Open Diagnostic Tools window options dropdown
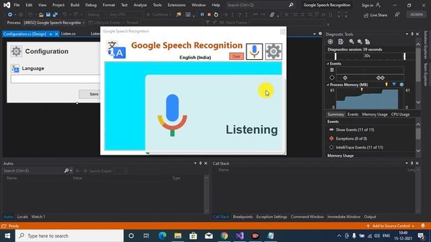This screenshot has width=431, height=242. [407, 34]
